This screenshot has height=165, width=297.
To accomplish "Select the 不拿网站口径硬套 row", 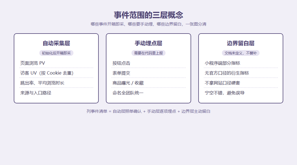I will click(241, 83).
